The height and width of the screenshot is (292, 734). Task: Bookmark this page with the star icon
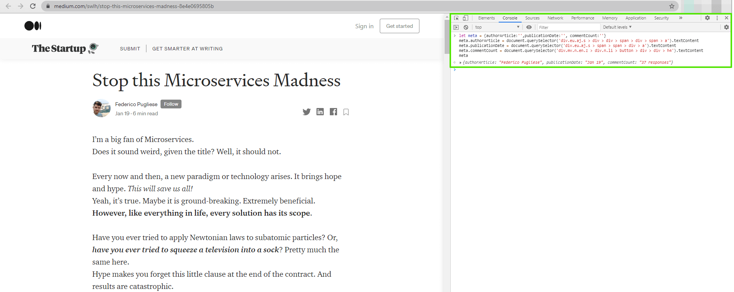(672, 6)
